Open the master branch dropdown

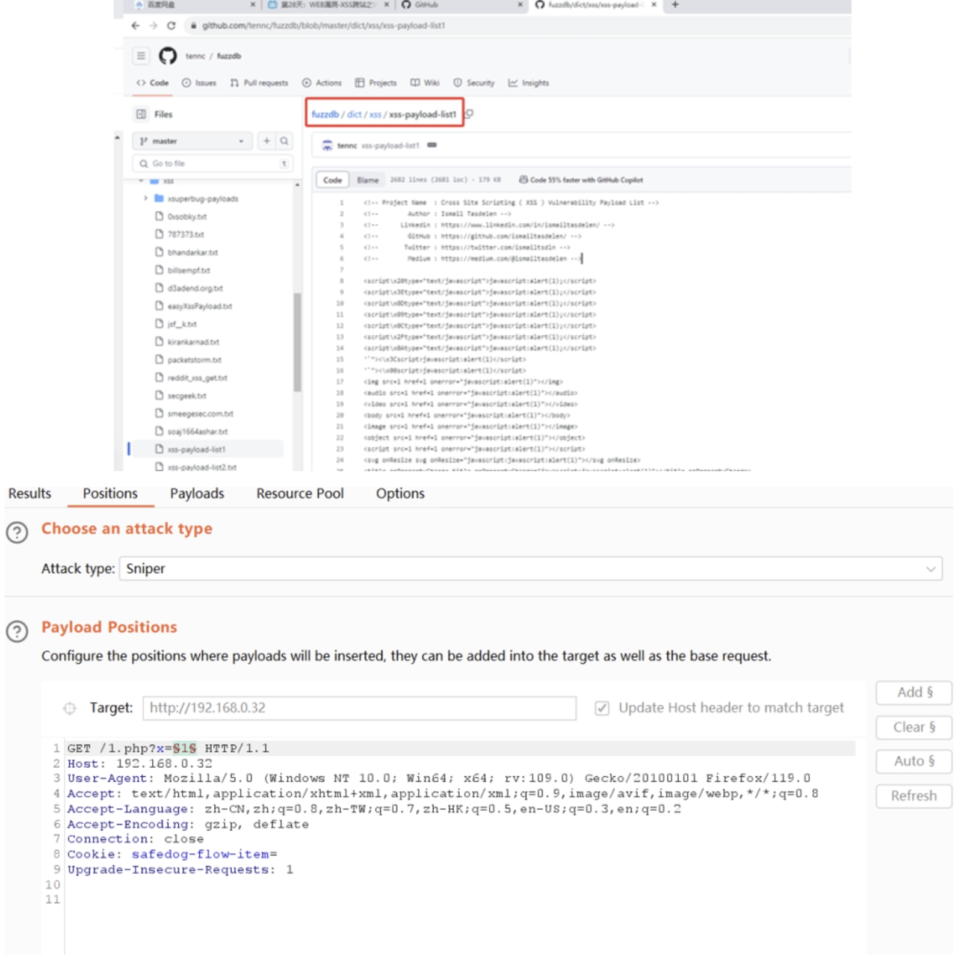pyautogui.click(x=192, y=141)
